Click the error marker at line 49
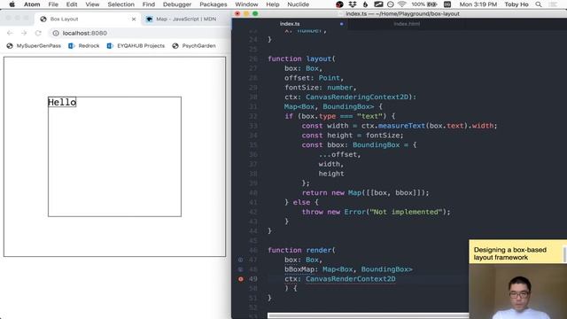Viewport: 567px width, 319px height. click(x=240, y=279)
